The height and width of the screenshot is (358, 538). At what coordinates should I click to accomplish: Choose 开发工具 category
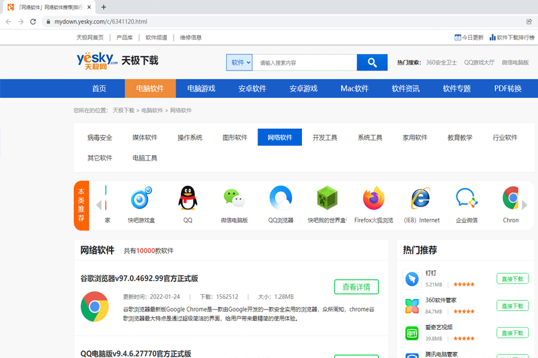tap(325, 138)
